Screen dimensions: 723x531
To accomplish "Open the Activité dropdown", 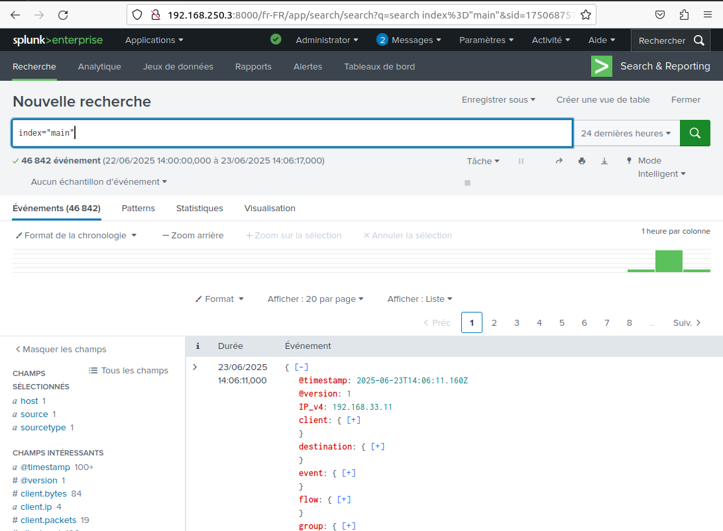I will coord(551,40).
